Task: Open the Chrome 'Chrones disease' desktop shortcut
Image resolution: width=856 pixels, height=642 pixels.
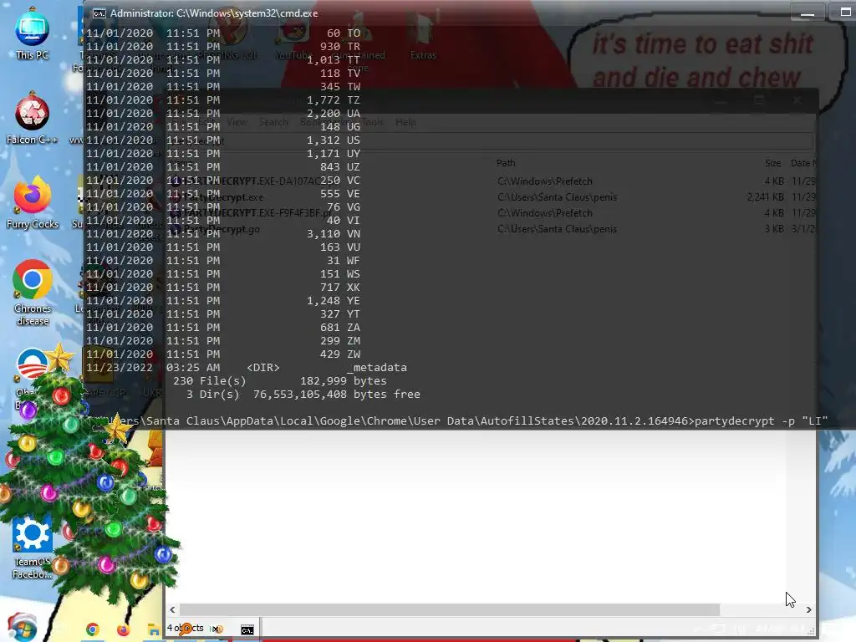Action: point(33,293)
